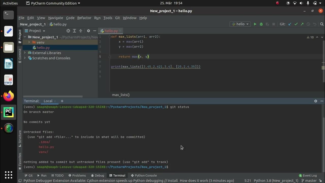Open the Problems tool window
The height and width of the screenshot is (183, 325).
point(77,175)
